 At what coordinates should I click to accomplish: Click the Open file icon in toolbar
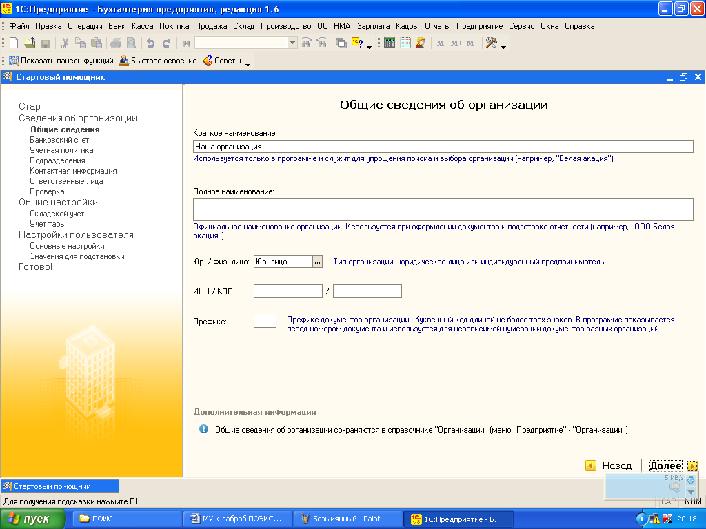tap(30, 43)
